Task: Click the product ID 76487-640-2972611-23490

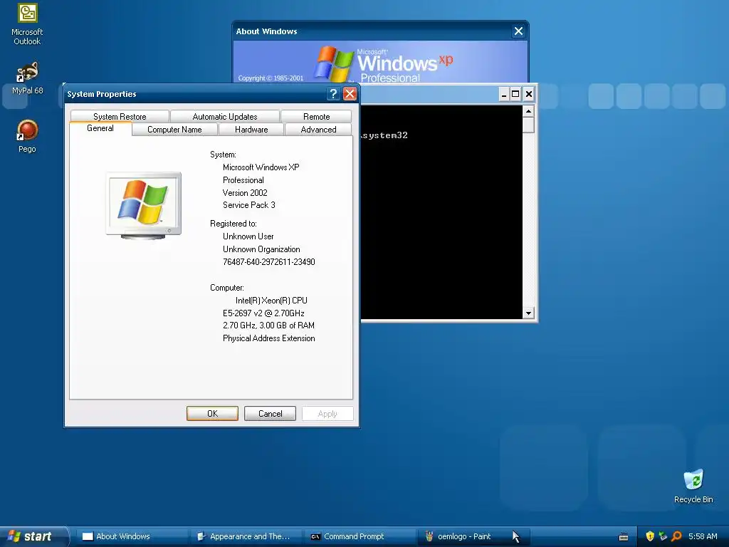Action: [x=268, y=262]
